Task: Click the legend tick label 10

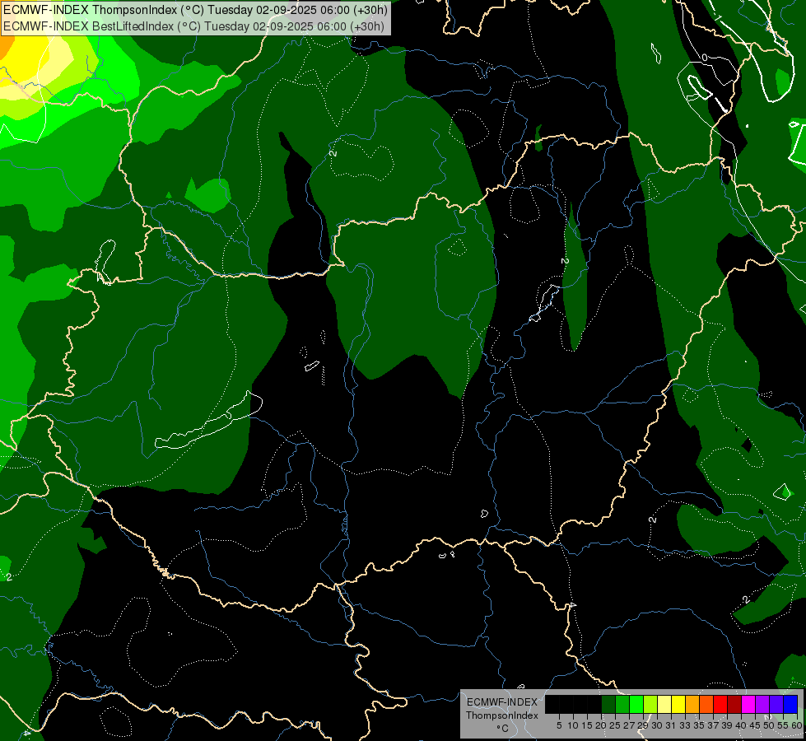Action: tap(573, 725)
